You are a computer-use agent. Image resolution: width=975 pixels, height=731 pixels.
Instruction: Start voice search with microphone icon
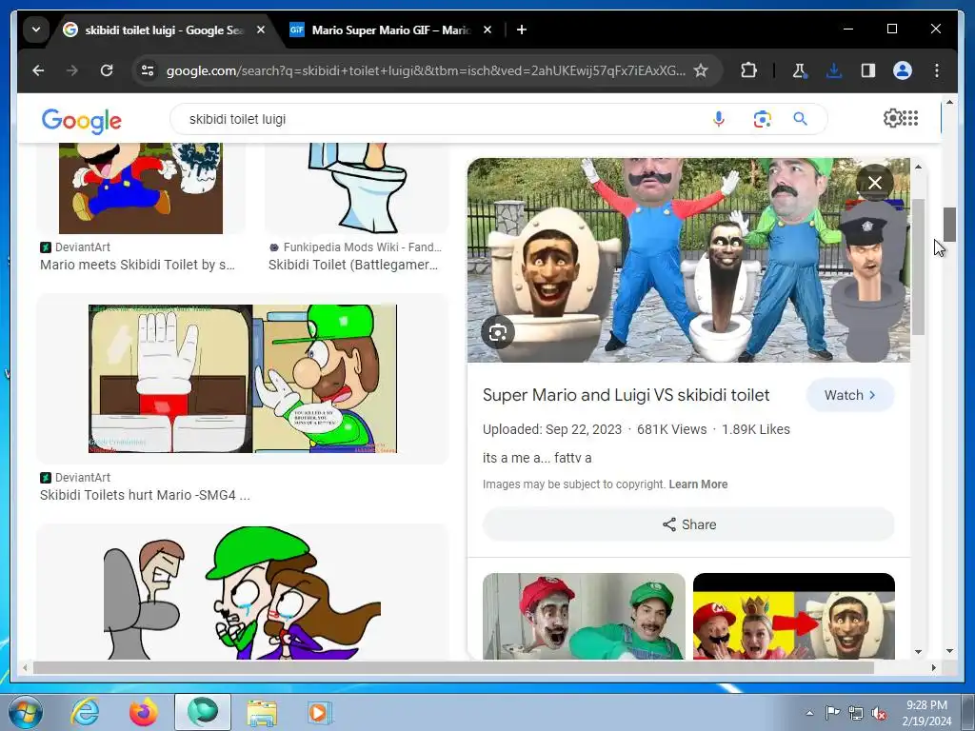pos(718,119)
